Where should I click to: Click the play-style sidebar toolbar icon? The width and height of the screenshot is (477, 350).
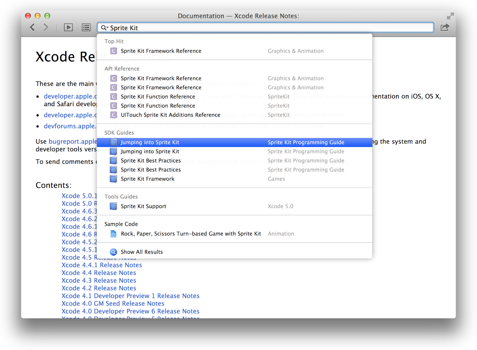coord(68,27)
